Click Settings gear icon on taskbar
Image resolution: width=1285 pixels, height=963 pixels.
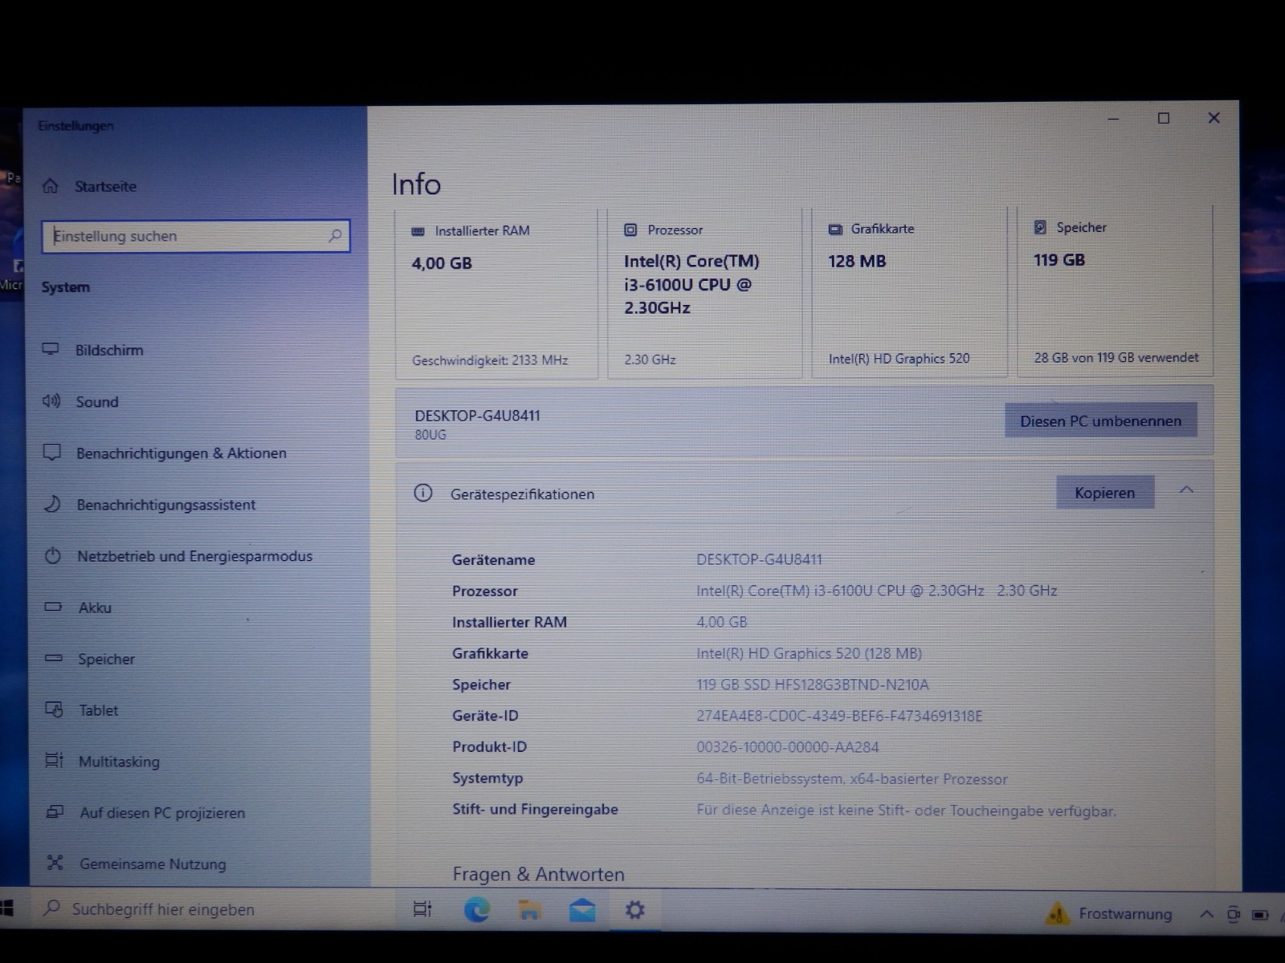(635, 910)
